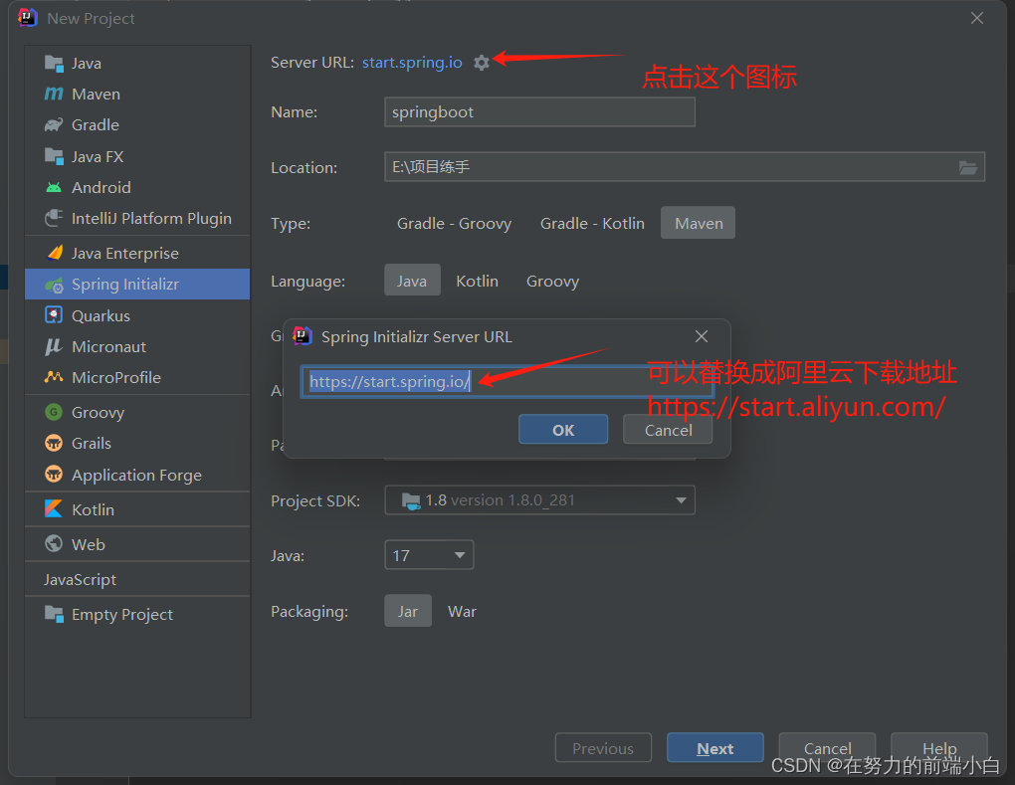
Task: Select Gradle in the left list
Action: [x=137, y=125]
